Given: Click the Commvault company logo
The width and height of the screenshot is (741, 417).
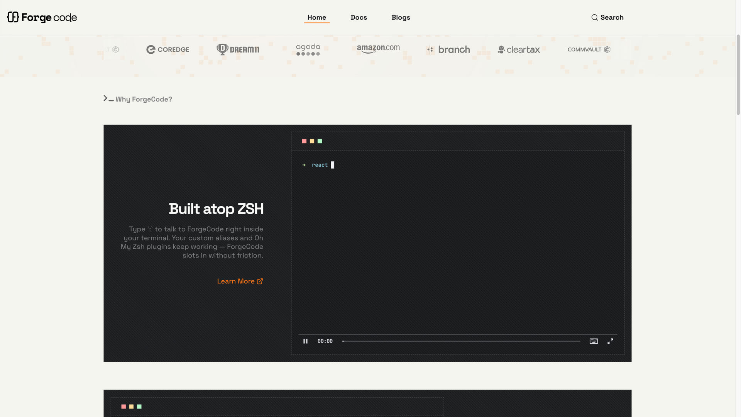Looking at the screenshot, I should coord(589,49).
